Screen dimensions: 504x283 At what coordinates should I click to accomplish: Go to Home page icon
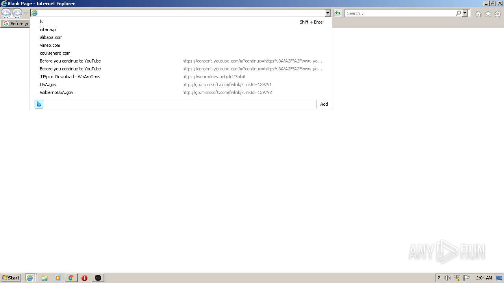point(478,14)
